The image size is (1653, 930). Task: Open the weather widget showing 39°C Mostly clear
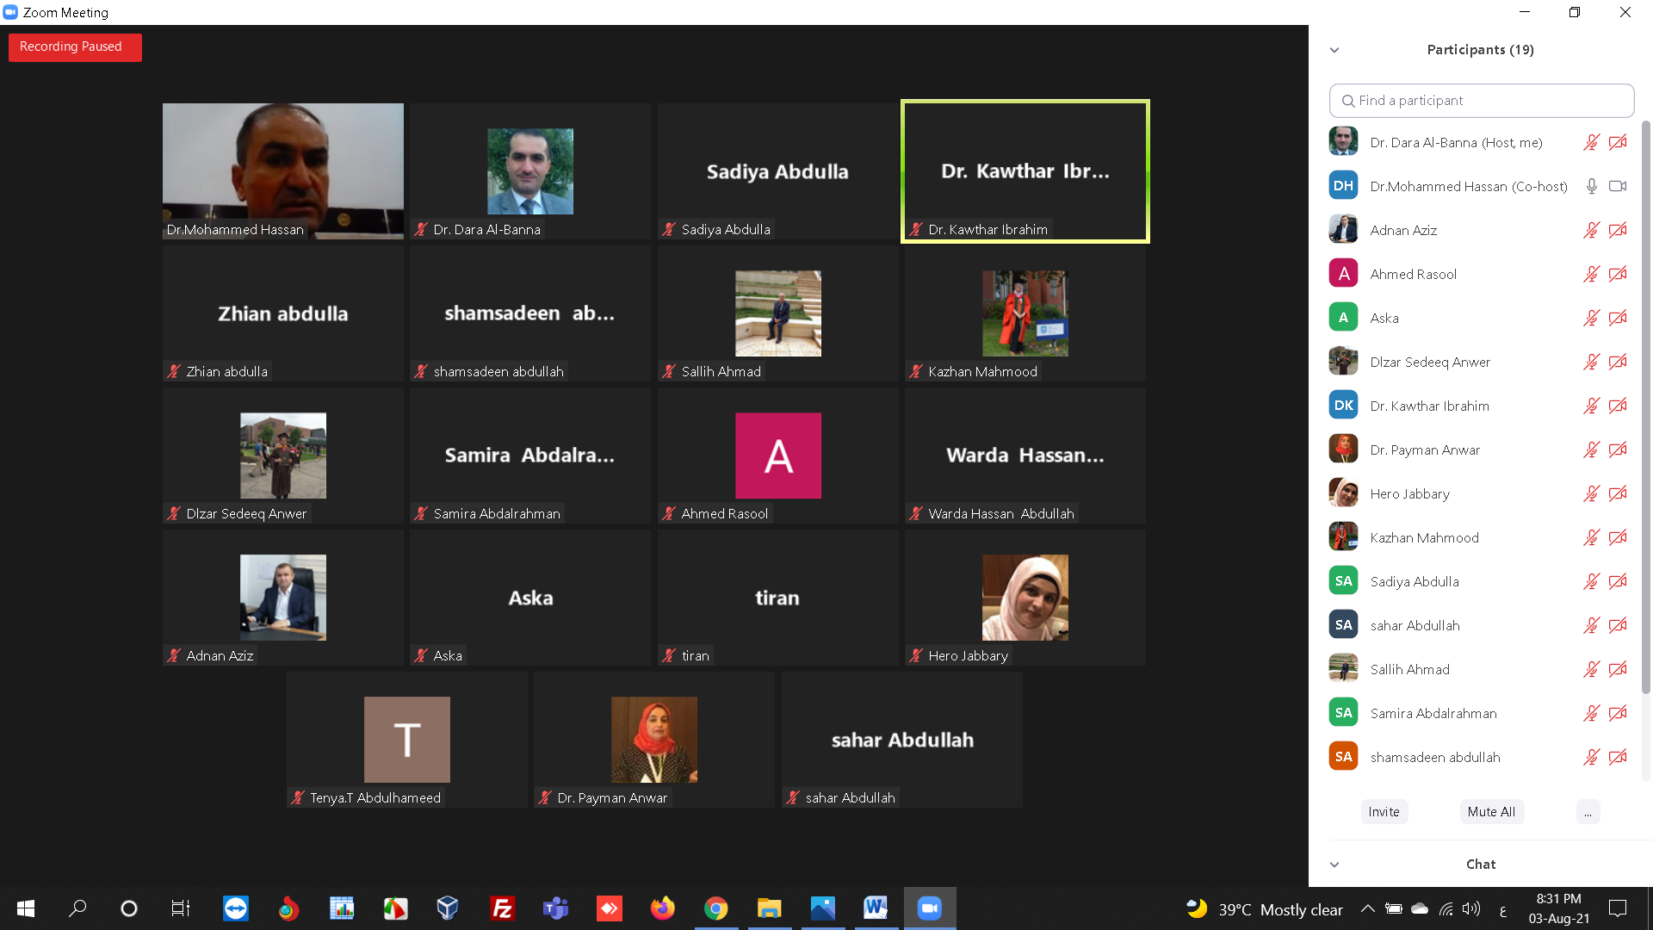(1264, 909)
